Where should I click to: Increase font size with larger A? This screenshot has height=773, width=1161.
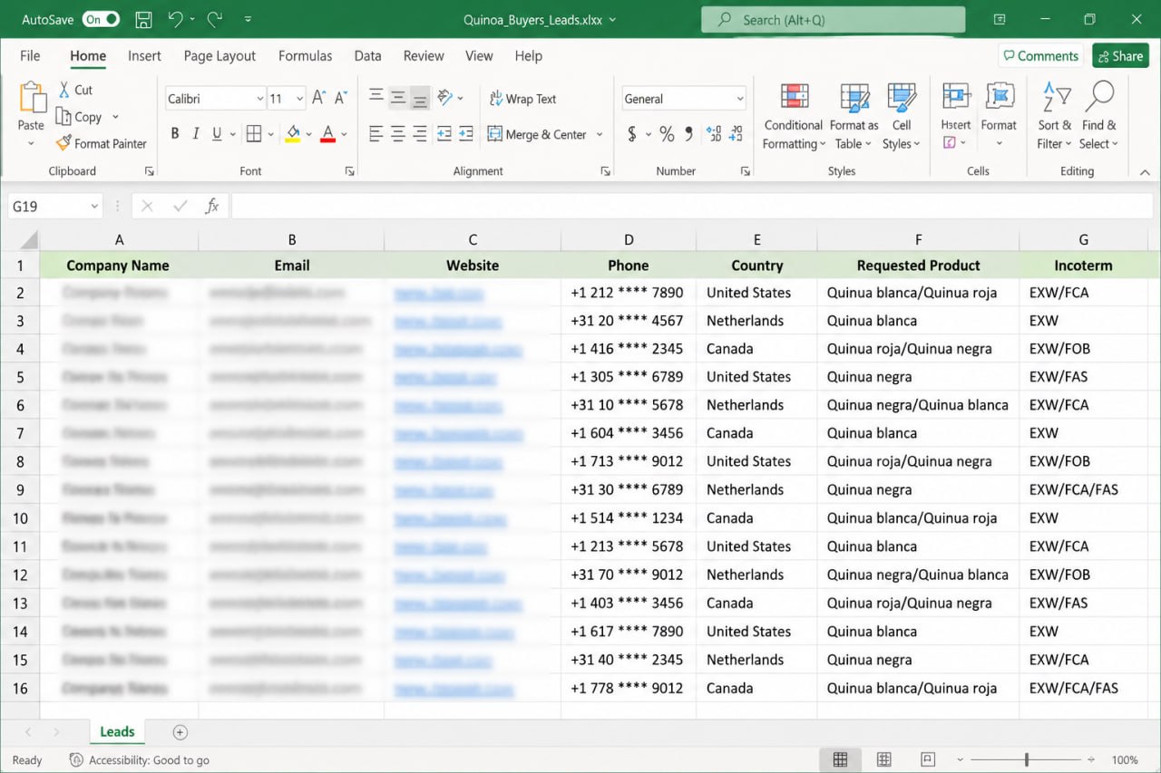pos(318,98)
